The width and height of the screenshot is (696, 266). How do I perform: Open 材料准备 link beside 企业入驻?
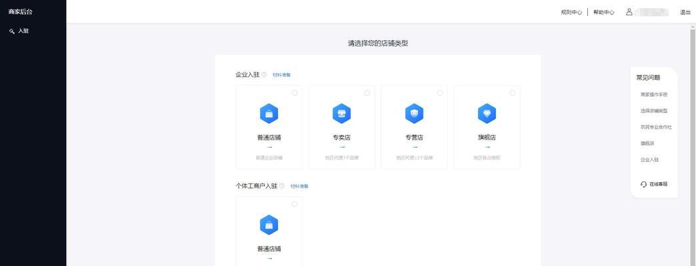click(282, 75)
